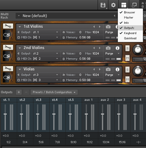Go to next Violas preset arrow
The height and width of the screenshot is (148, 146).
click(100, 69)
